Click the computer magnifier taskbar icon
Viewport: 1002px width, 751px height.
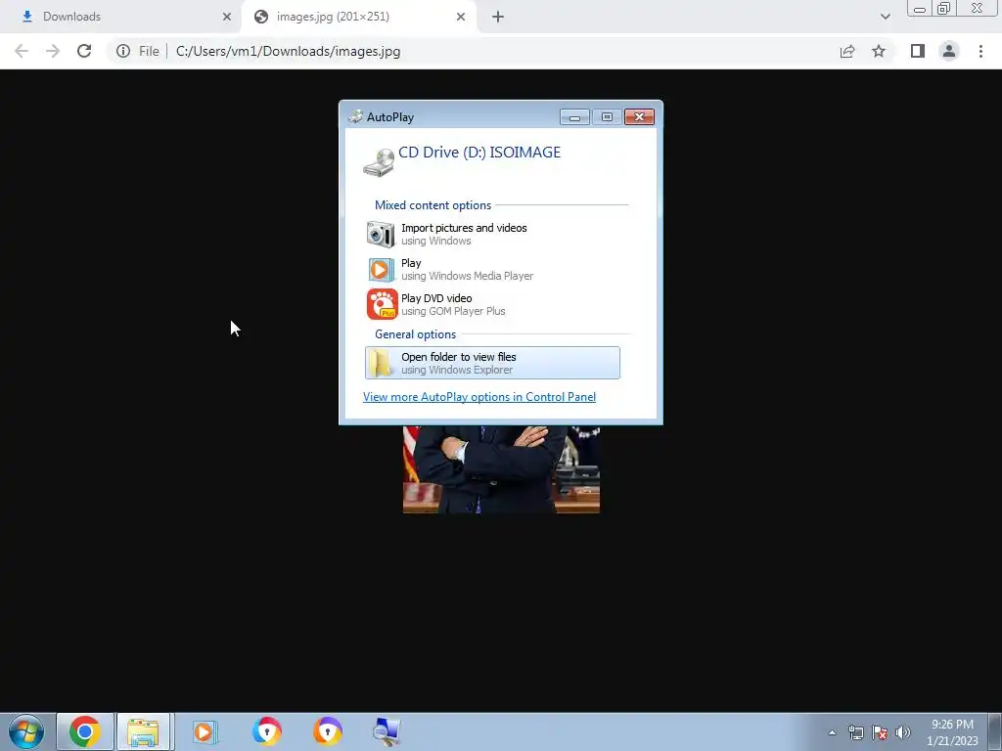(x=386, y=731)
